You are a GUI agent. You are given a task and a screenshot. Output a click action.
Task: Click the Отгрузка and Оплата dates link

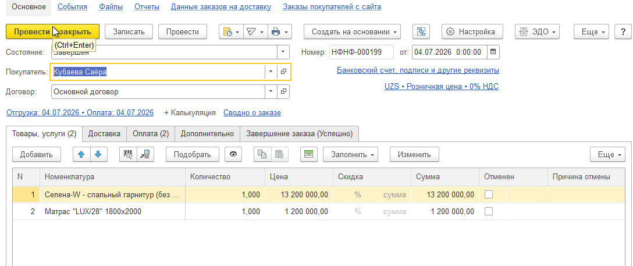point(80,112)
